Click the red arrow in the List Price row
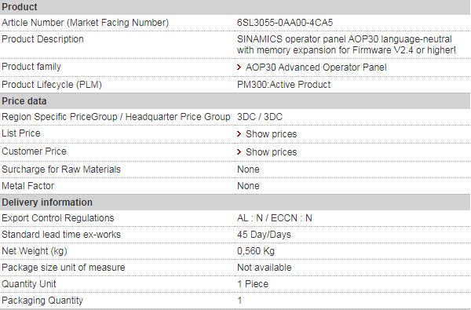Viewport: 471px width, 310px height. 239,134
